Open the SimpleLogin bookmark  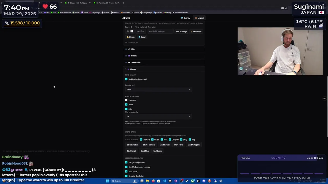pyautogui.click(x=95, y=13)
